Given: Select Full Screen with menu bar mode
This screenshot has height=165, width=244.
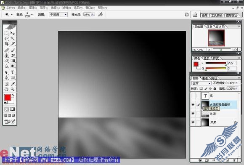Looking at the screenshot, I should pyautogui.click(x=10, y=115).
